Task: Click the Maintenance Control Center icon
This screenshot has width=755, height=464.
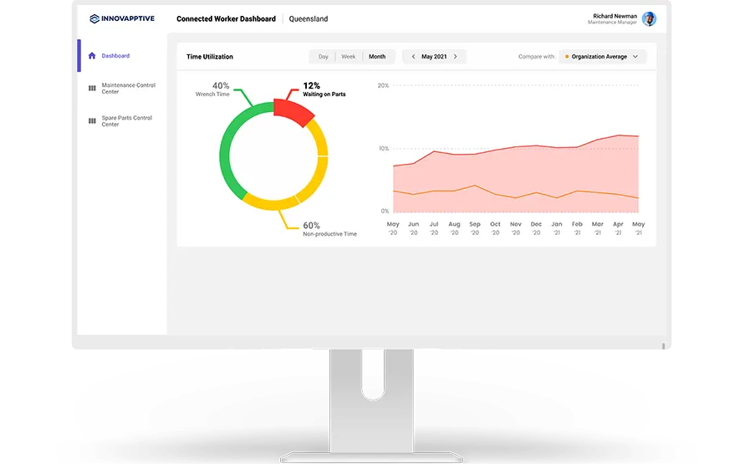Action: coord(92,89)
